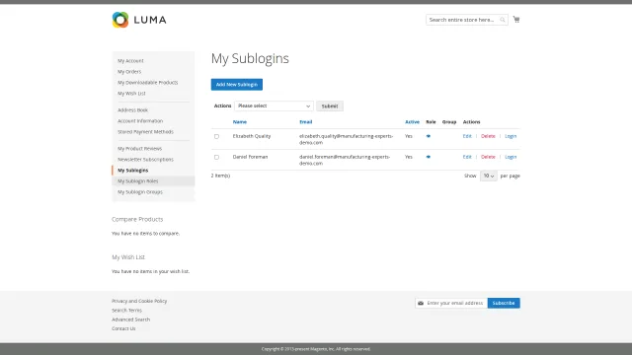Click the newsletter envelope icon

coord(421,303)
